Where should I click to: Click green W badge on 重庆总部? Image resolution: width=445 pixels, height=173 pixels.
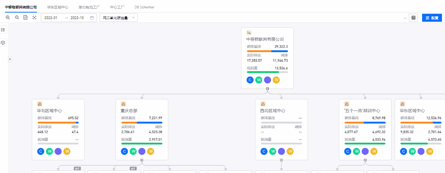pyautogui.click(x=134, y=151)
